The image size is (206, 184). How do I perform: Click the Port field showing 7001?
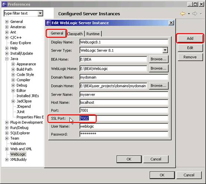point(124,110)
